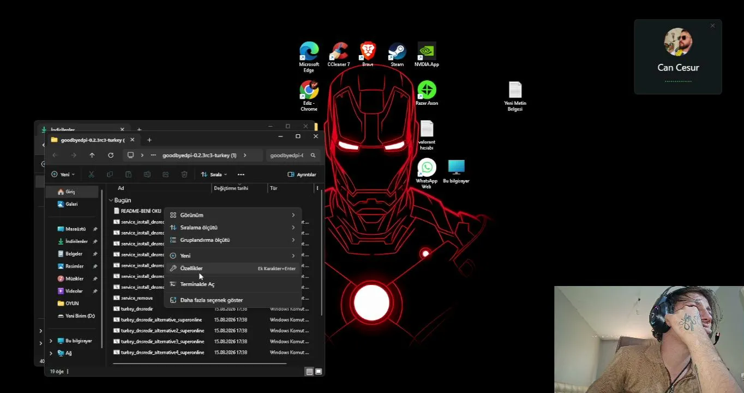
Task: Open the Brave browser shortcut
Action: click(x=368, y=55)
